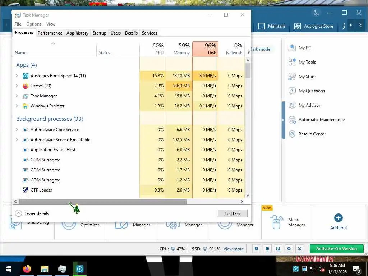Switch to the Services tab
The height and width of the screenshot is (276, 368).
click(x=149, y=33)
